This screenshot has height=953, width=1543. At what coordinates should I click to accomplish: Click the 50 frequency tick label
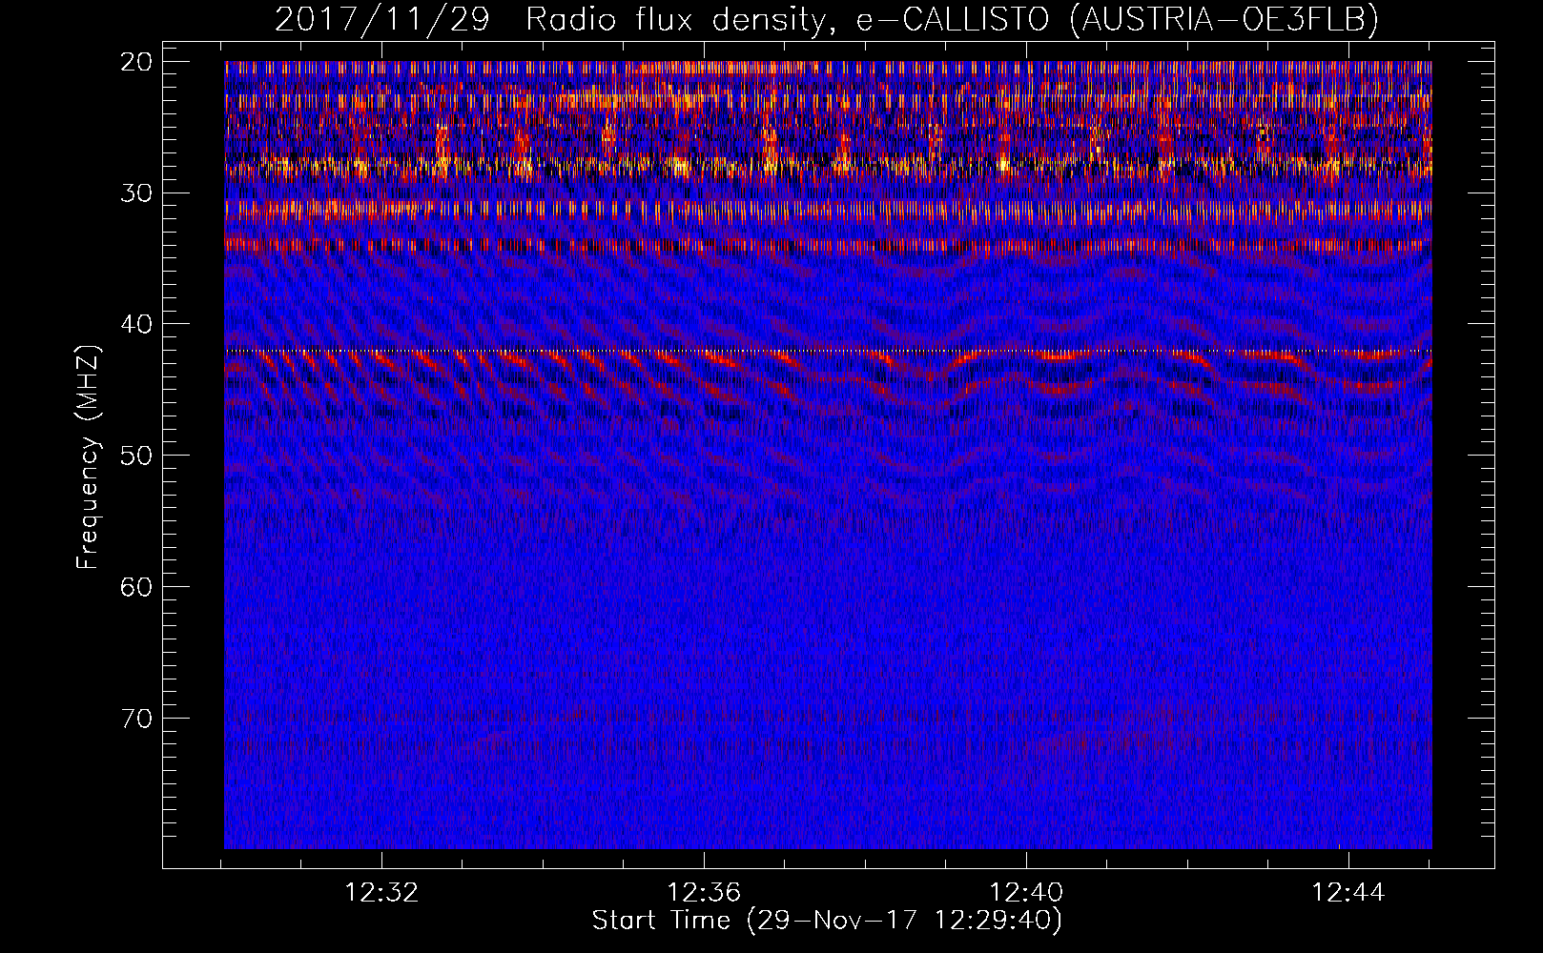pos(136,456)
